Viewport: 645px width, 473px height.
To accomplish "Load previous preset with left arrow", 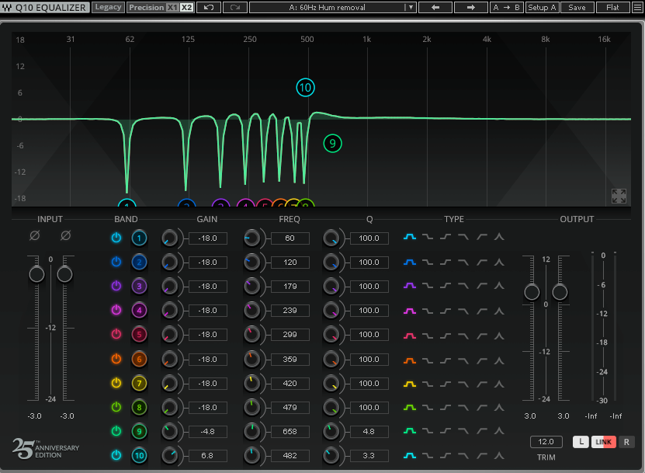I will tap(435, 8).
